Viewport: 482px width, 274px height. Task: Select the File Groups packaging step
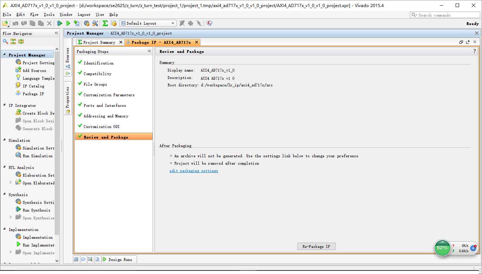(x=114, y=84)
